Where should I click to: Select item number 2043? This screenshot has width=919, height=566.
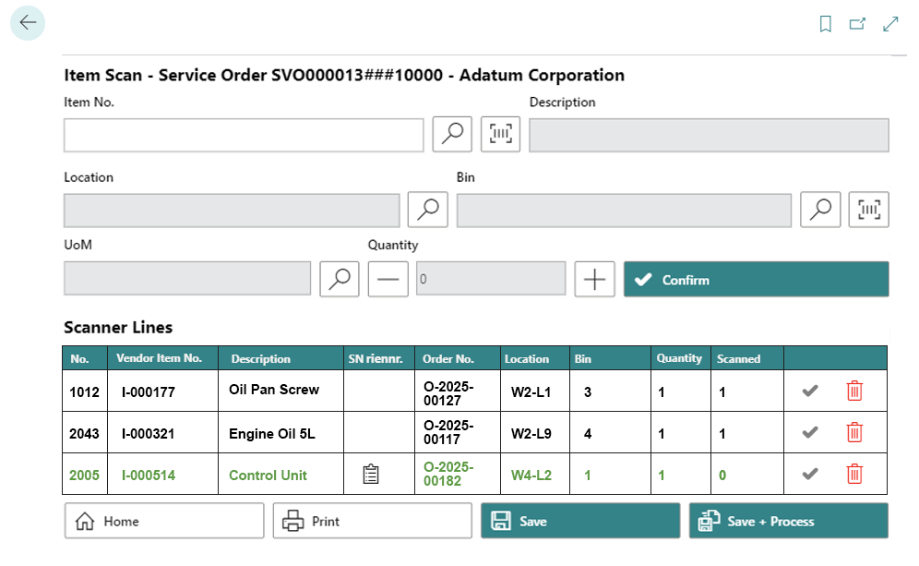(84, 434)
